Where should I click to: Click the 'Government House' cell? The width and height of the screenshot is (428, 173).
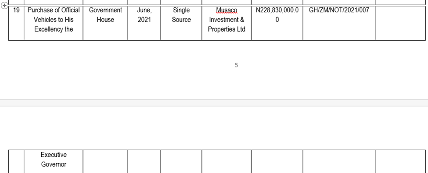[x=105, y=23]
